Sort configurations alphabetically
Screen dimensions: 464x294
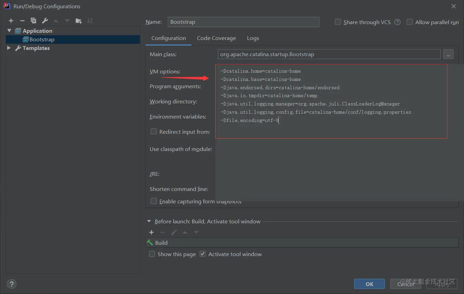click(90, 21)
